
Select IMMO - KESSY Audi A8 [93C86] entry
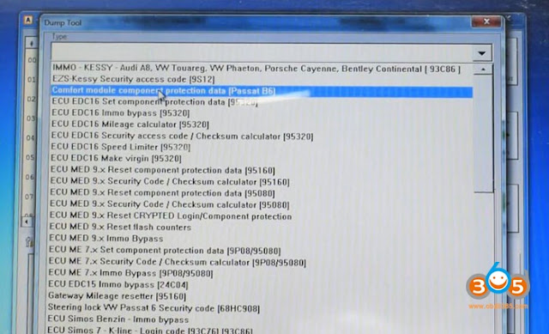click(256, 69)
